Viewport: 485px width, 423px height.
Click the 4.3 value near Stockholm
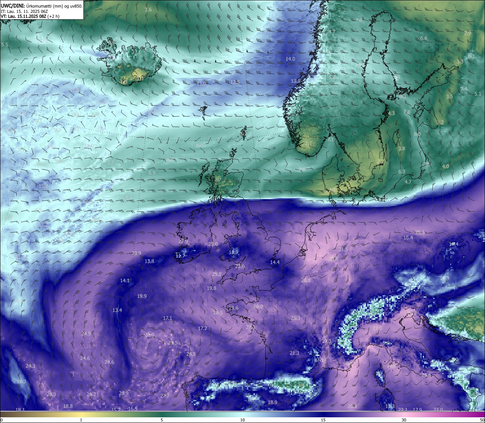pos(391,113)
